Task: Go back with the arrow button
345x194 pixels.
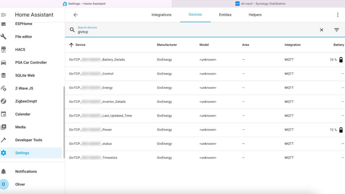Action: click(75, 15)
